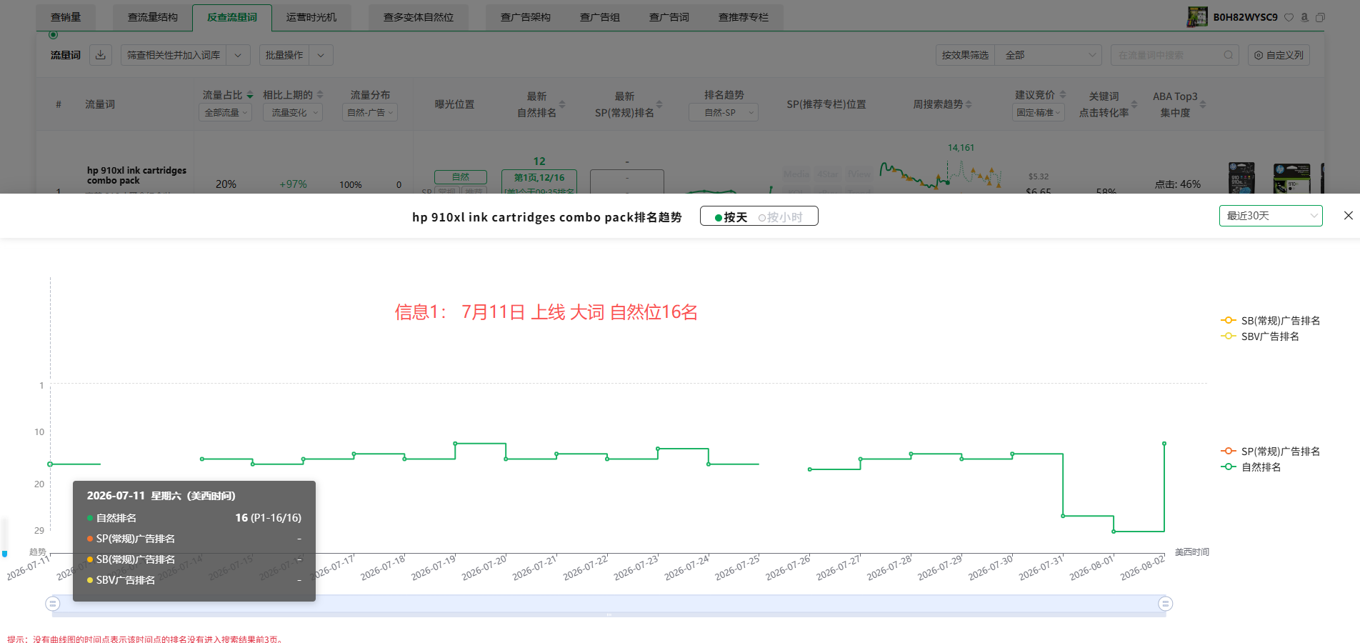This screenshot has width=1360, height=643.
Task: Click the 批量操作 button
Action: click(284, 55)
